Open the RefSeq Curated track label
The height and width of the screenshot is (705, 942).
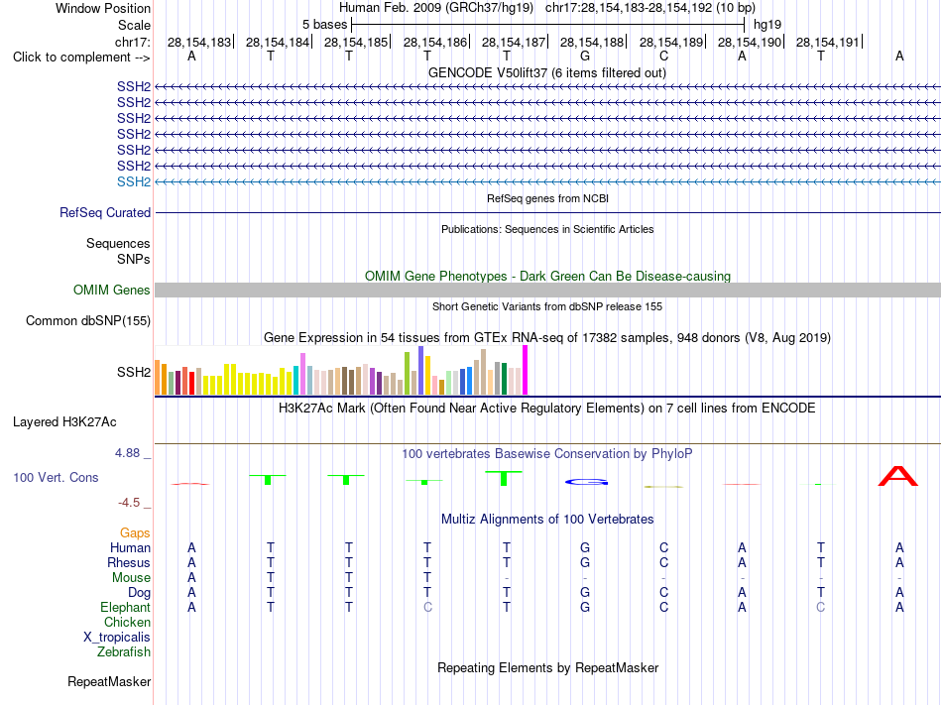105,212
